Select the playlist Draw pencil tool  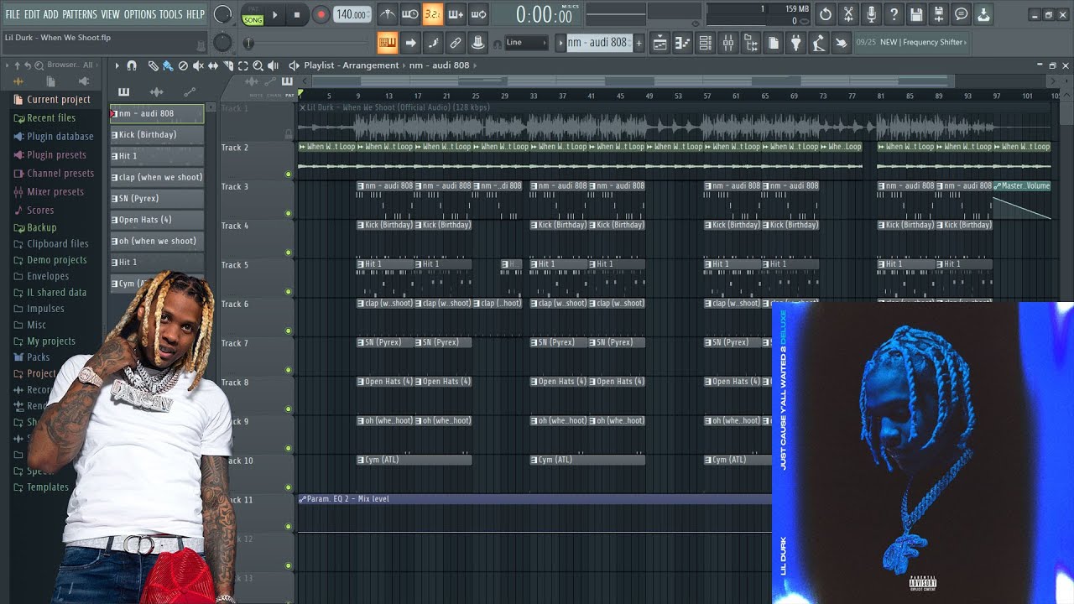153,65
